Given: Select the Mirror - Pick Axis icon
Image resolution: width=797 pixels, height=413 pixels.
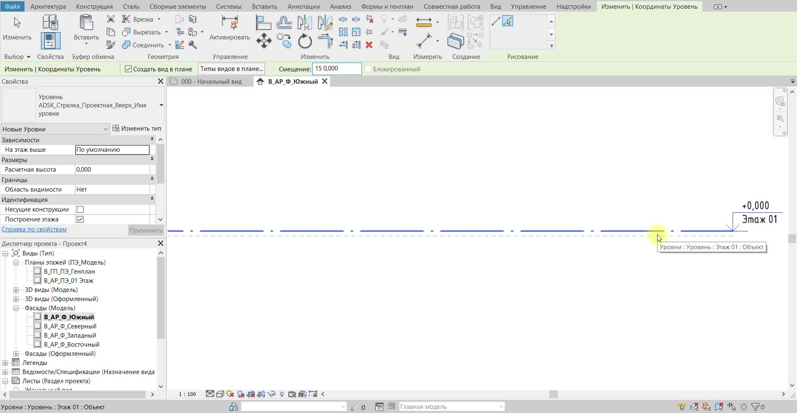Looking at the screenshot, I should coord(305,22).
